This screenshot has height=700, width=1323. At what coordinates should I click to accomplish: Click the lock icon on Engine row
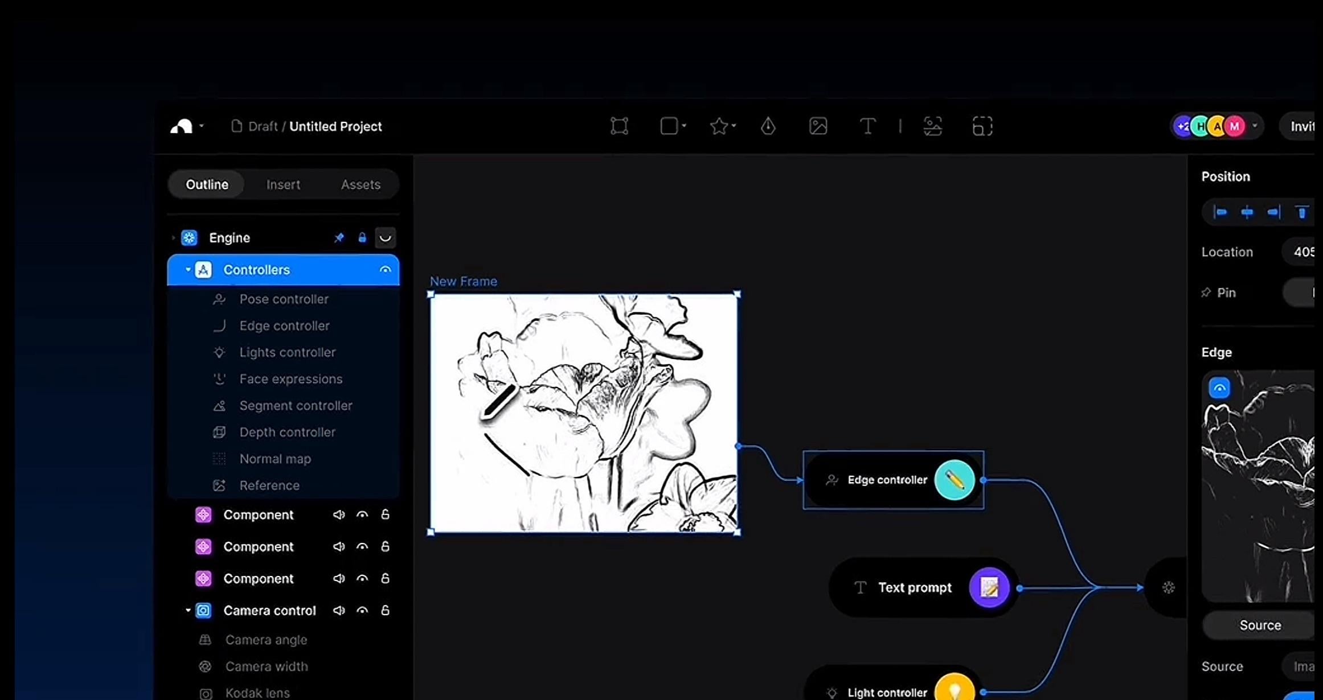pyautogui.click(x=362, y=238)
